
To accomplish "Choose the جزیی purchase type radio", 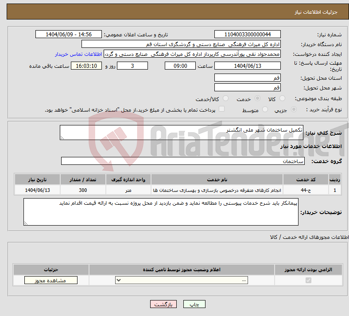I will [294, 109].
